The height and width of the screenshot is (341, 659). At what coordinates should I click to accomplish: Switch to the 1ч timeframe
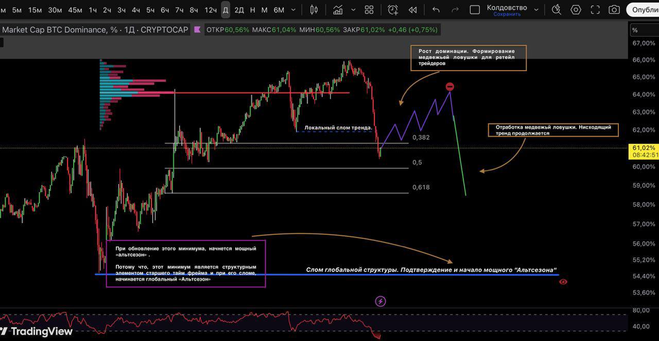[93, 10]
